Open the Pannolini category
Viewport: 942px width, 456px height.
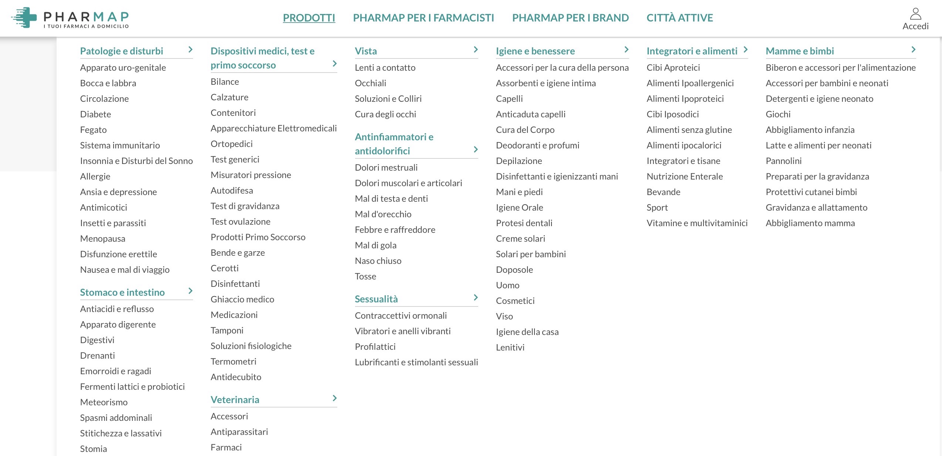(783, 161)
